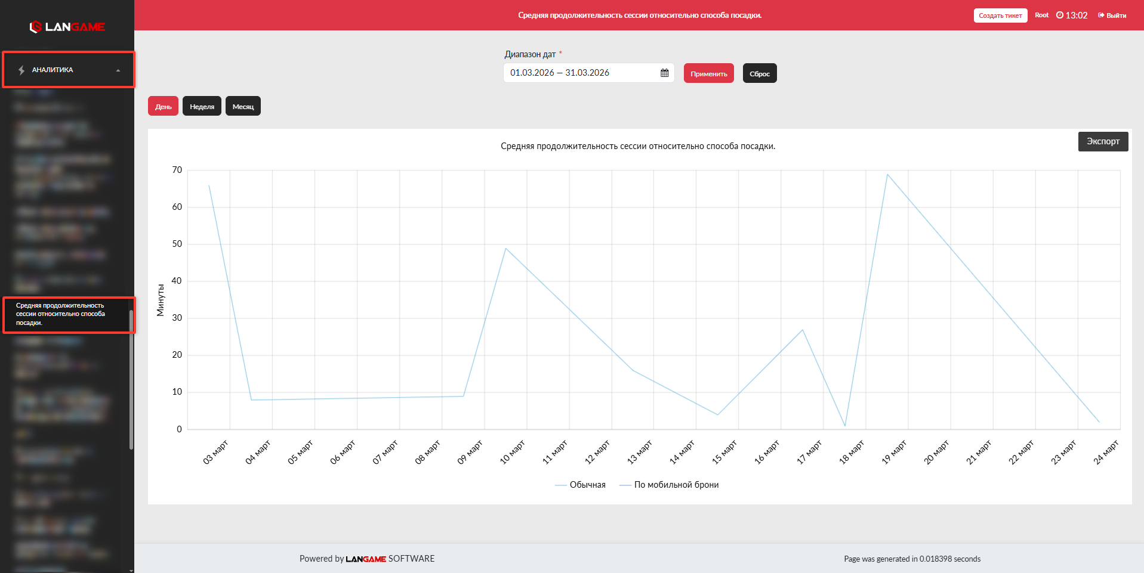Viewport: 1144px width, 573px height.
Task: Toggle the По мобильной брони legend series
Action: tap(669, 485)
